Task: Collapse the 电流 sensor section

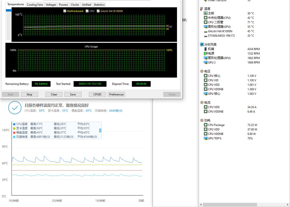Action: [x=202, y=102]
